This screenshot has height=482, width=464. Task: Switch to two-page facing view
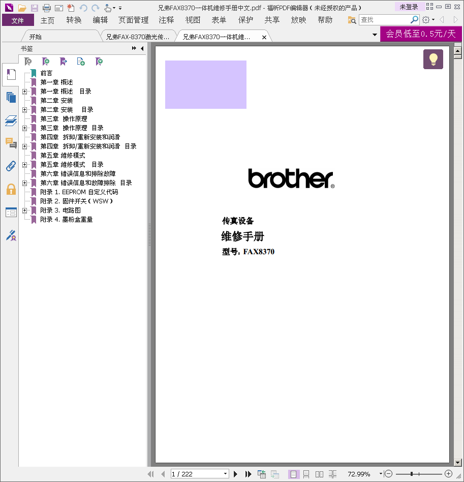(319, 474)
